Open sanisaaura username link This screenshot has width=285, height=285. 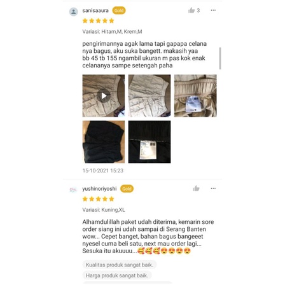[x=95, y=10]
